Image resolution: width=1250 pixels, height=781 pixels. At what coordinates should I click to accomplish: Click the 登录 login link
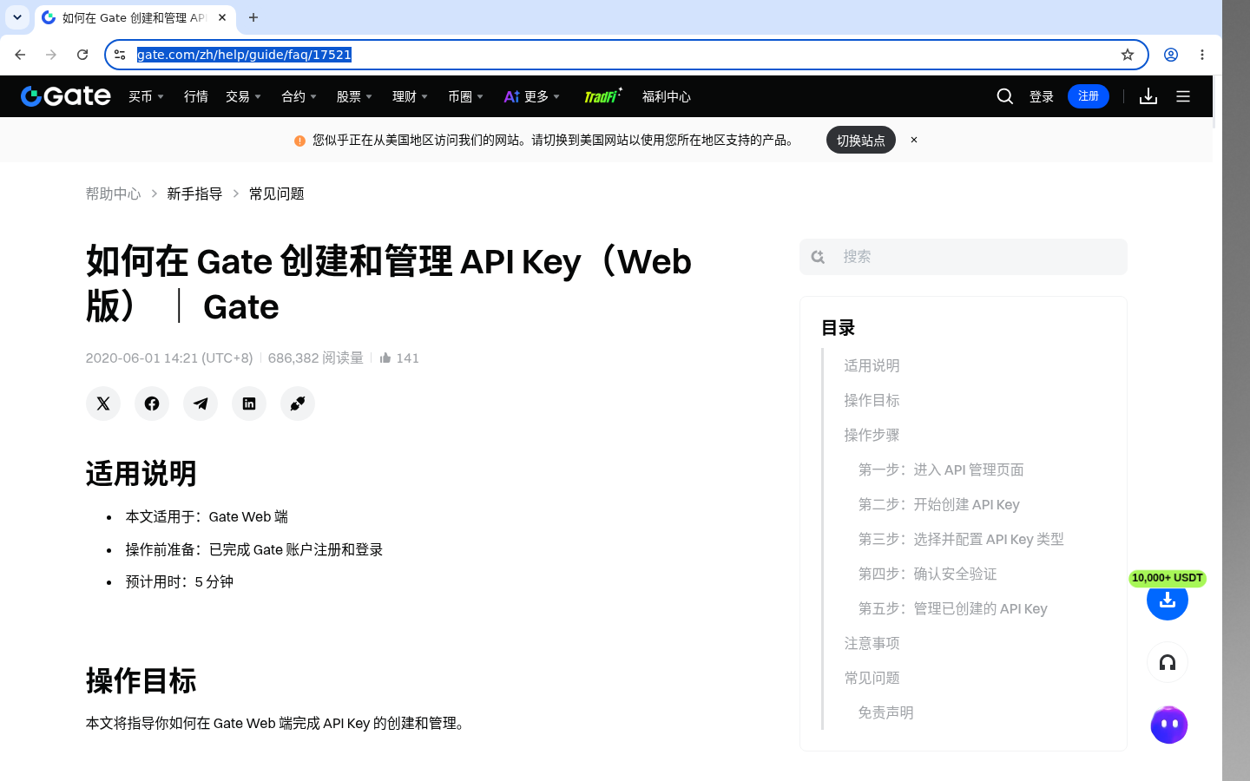click(x=1042, y=96)
